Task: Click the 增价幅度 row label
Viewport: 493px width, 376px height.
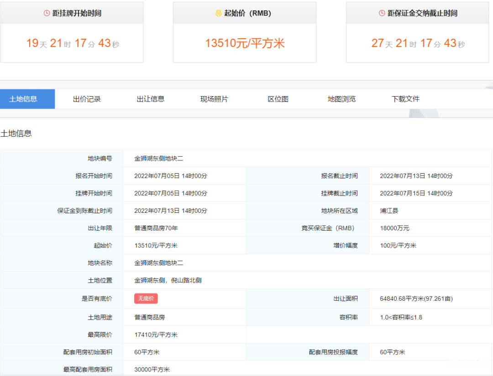Action: tap(346, 246)
